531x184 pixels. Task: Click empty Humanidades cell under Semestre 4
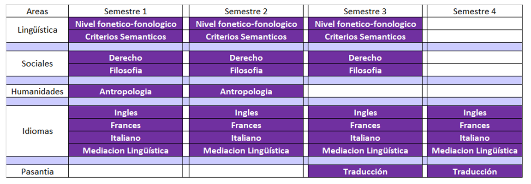pyautogui.click(x=474, y=92)
